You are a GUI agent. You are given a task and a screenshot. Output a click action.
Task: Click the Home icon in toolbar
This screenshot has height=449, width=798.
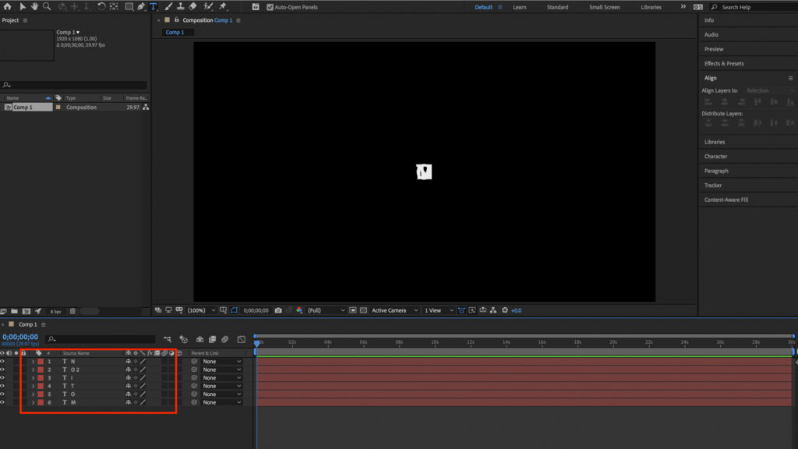(x=8, y=6)
